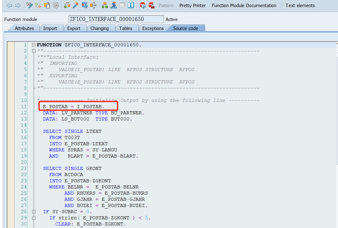Open the Pattern wand icon in the toolbar

pos(75,5)
